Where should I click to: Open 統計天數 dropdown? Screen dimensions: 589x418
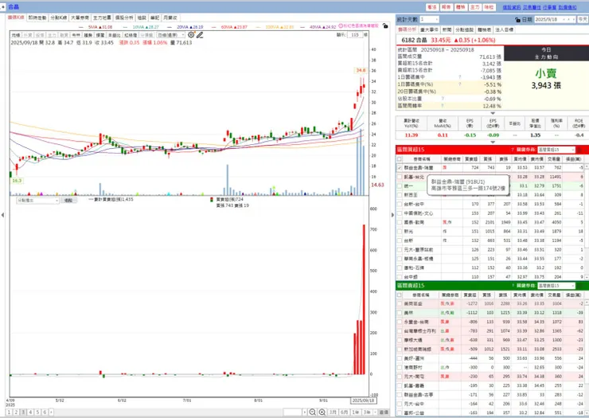[429, 19]
